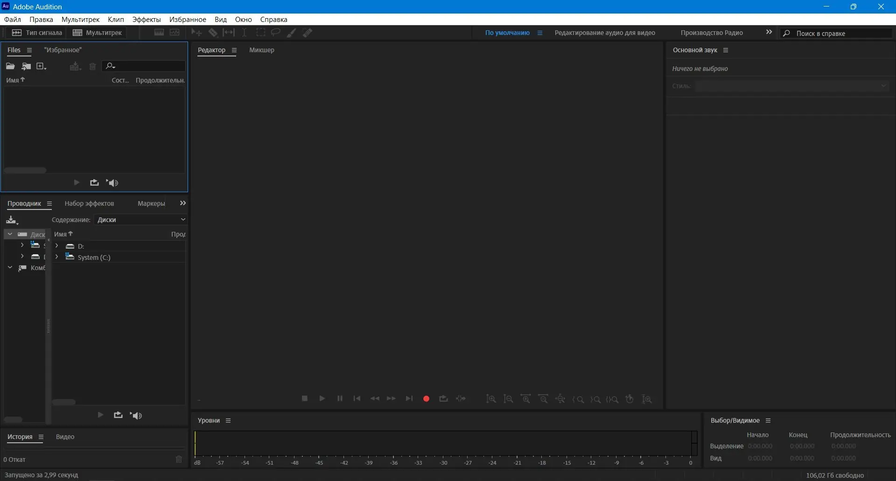The height and width of the screenshot is (481, 896).
Task: Click Play transport button
Action: pos(322,398)
